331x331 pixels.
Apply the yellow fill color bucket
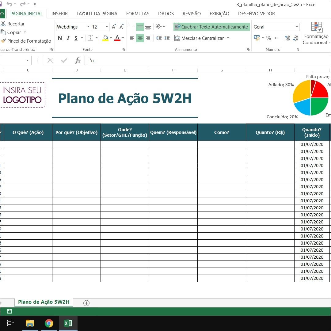[105, 38]
